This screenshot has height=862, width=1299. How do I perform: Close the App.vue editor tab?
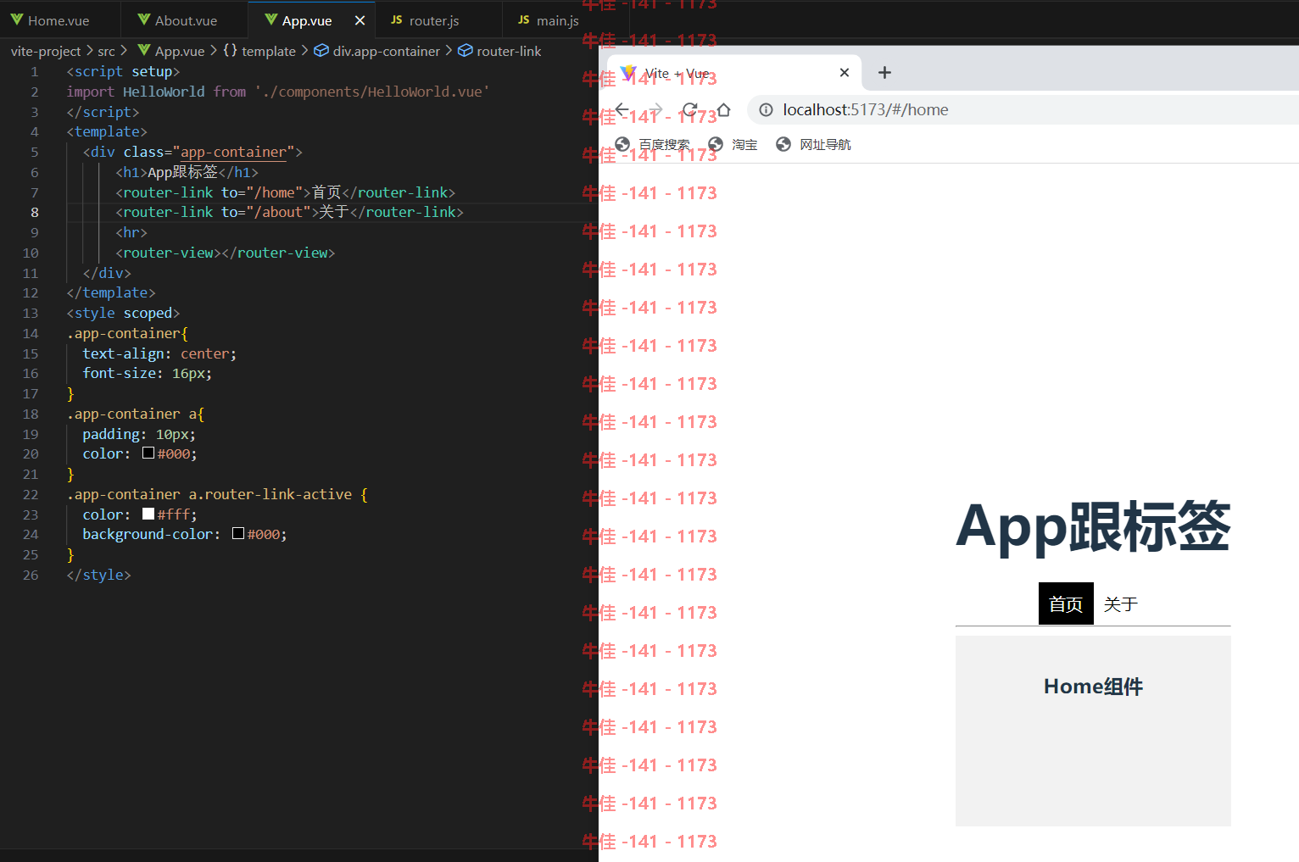tap(360, 20)
